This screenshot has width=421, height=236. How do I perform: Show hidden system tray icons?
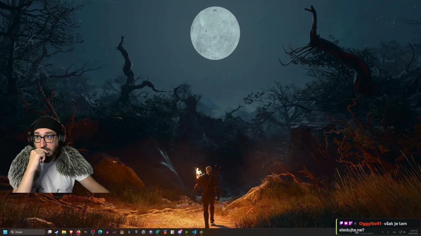click(x=383, y=232)
